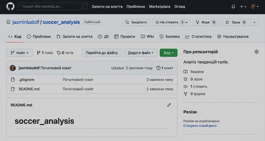Go to Marketplace in top navigation
This screenshot has width=265, height=141.
[x=160, y=7]
